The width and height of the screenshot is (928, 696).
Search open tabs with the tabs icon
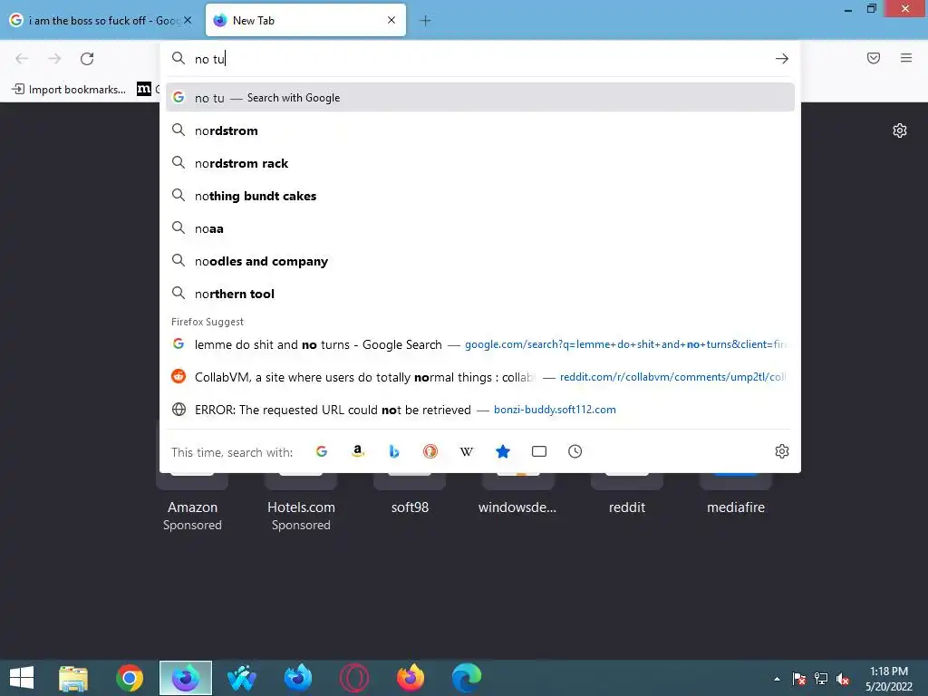[539, 451]
